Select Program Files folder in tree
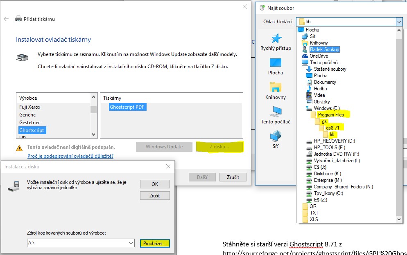 pyautogui.click(x=330, y=115)
